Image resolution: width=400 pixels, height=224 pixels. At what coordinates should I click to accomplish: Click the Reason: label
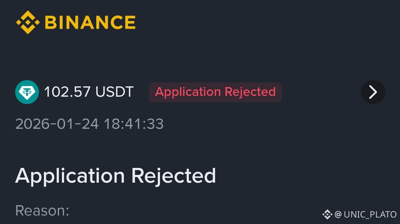click(42, 211)
